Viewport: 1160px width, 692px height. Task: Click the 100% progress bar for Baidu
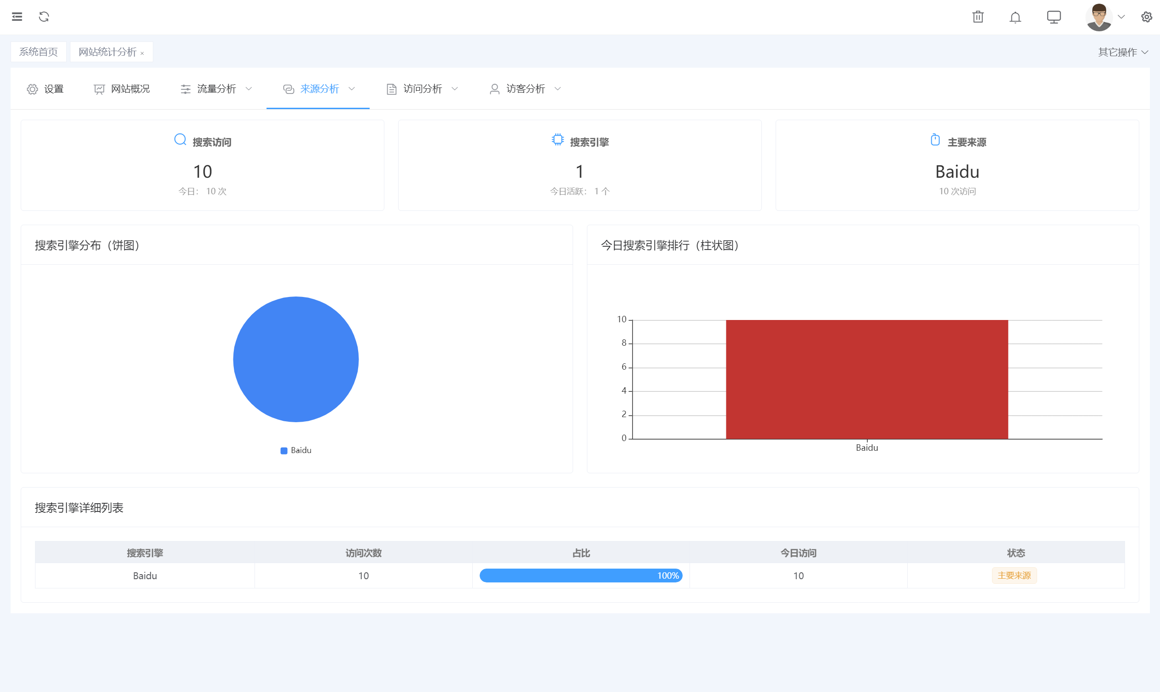(580, 576)
